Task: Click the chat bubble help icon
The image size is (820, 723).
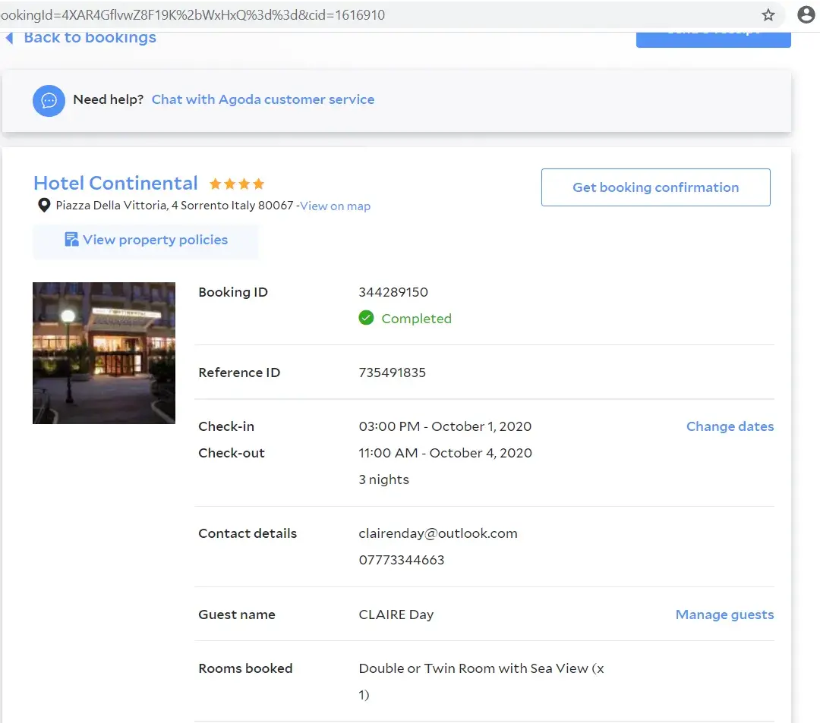Action: (x=49, y=100)
